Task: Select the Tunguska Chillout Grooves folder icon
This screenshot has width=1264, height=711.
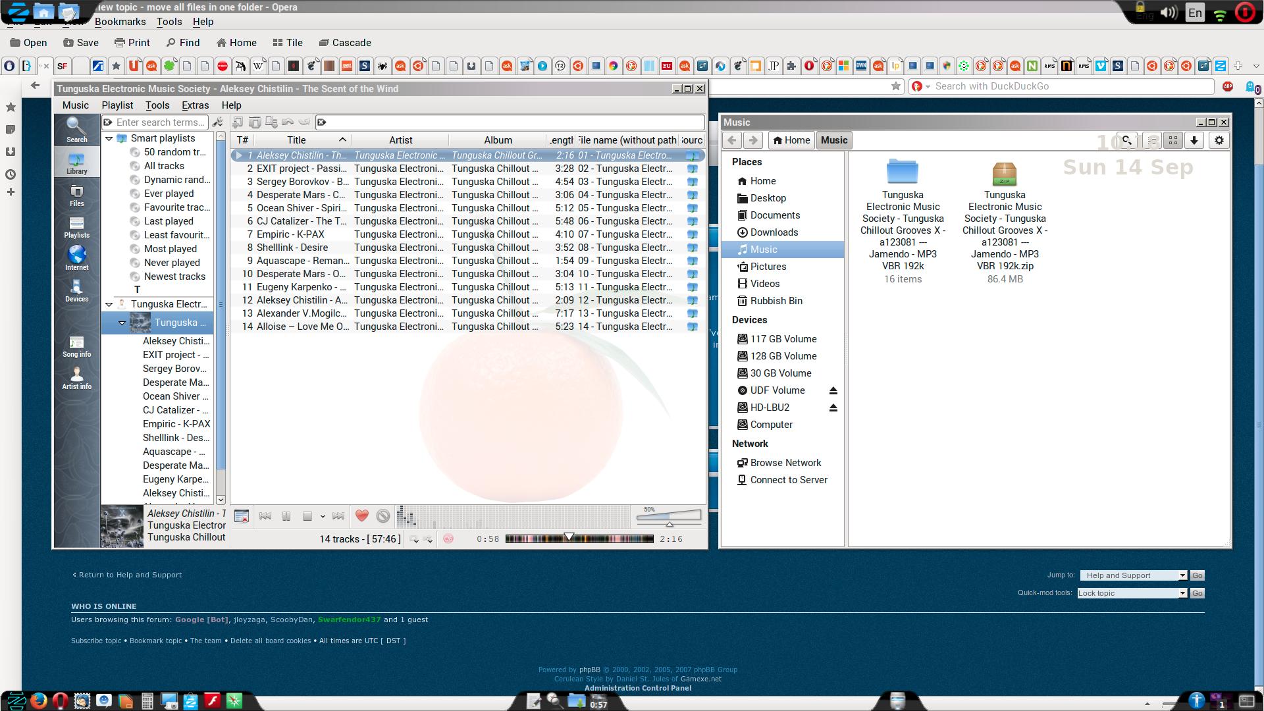Action: [902, 171]
